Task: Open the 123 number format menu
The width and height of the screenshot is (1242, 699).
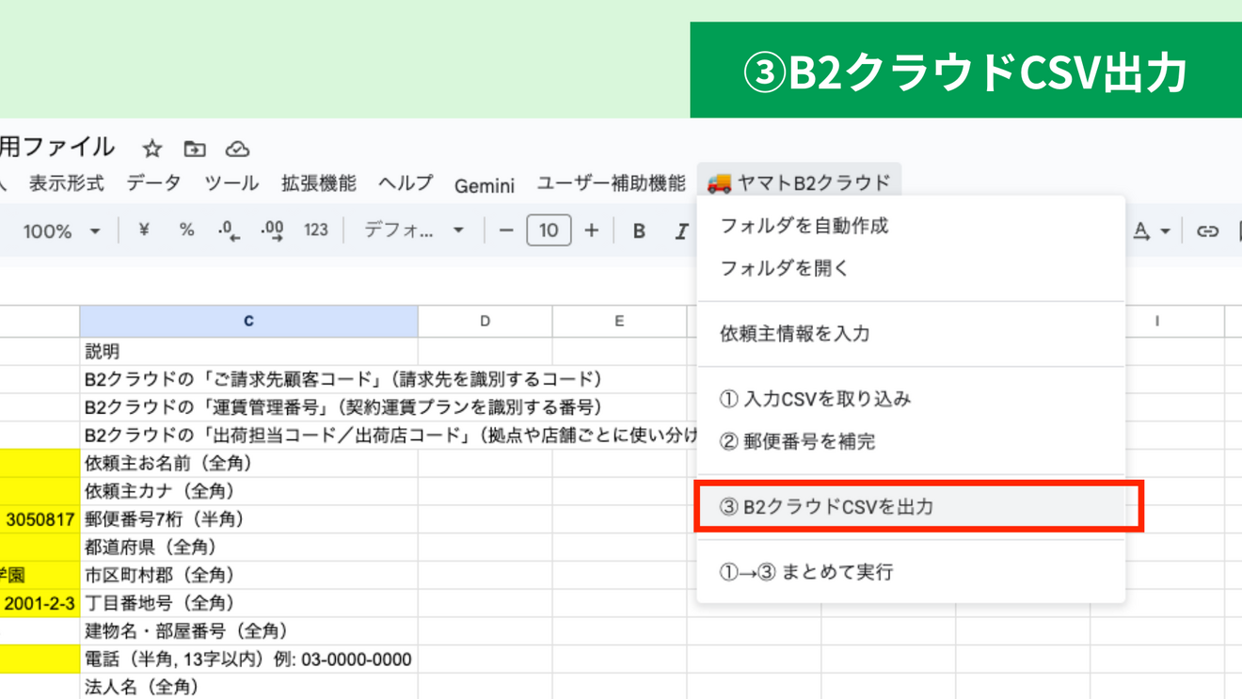Action: click(315, 230)
